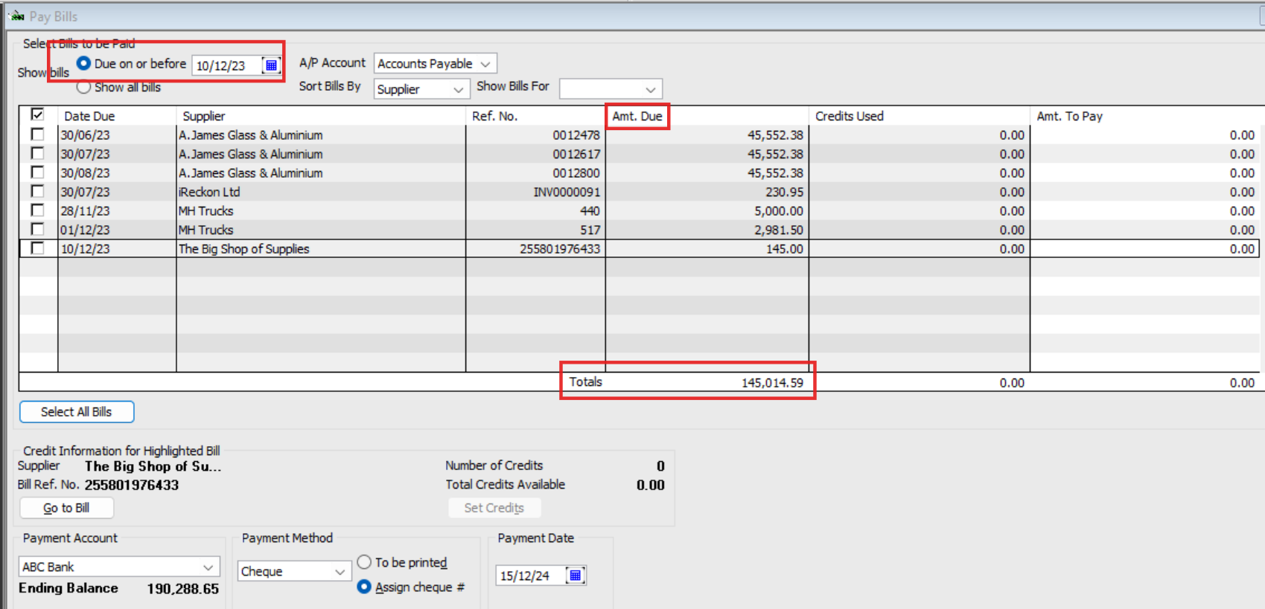Click the Go to Bill button
The width and height of the screenshot is (1265, 609).
(66, 508)
